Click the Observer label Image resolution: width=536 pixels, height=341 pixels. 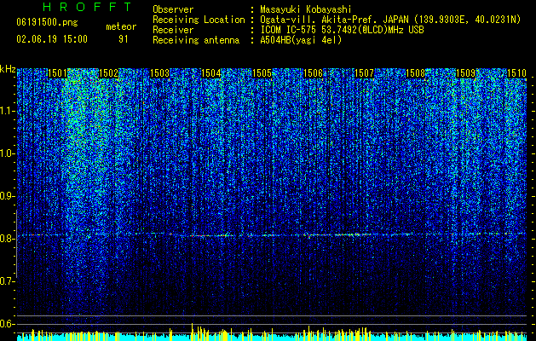(x=173, y=9)
